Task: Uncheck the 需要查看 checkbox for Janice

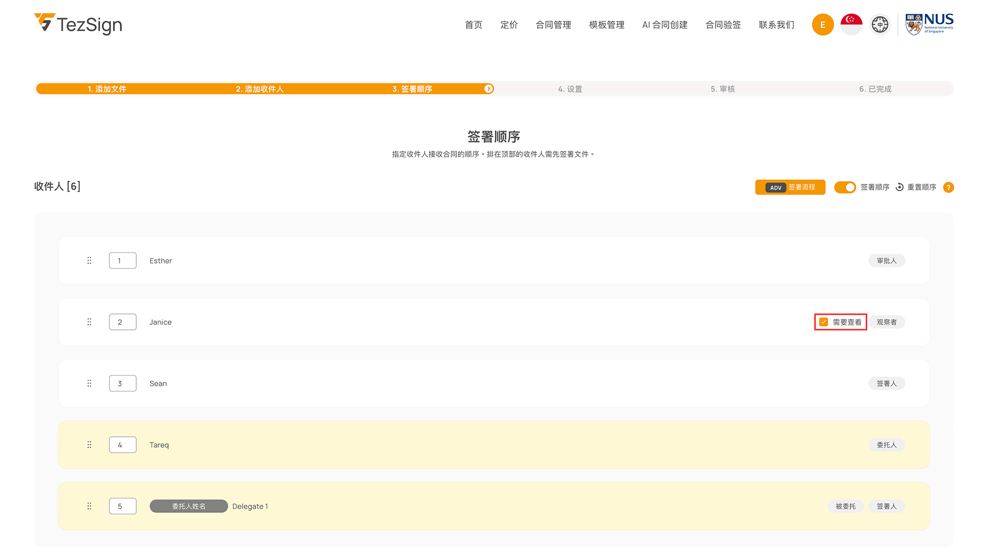Action: click(x=824, y=322)
